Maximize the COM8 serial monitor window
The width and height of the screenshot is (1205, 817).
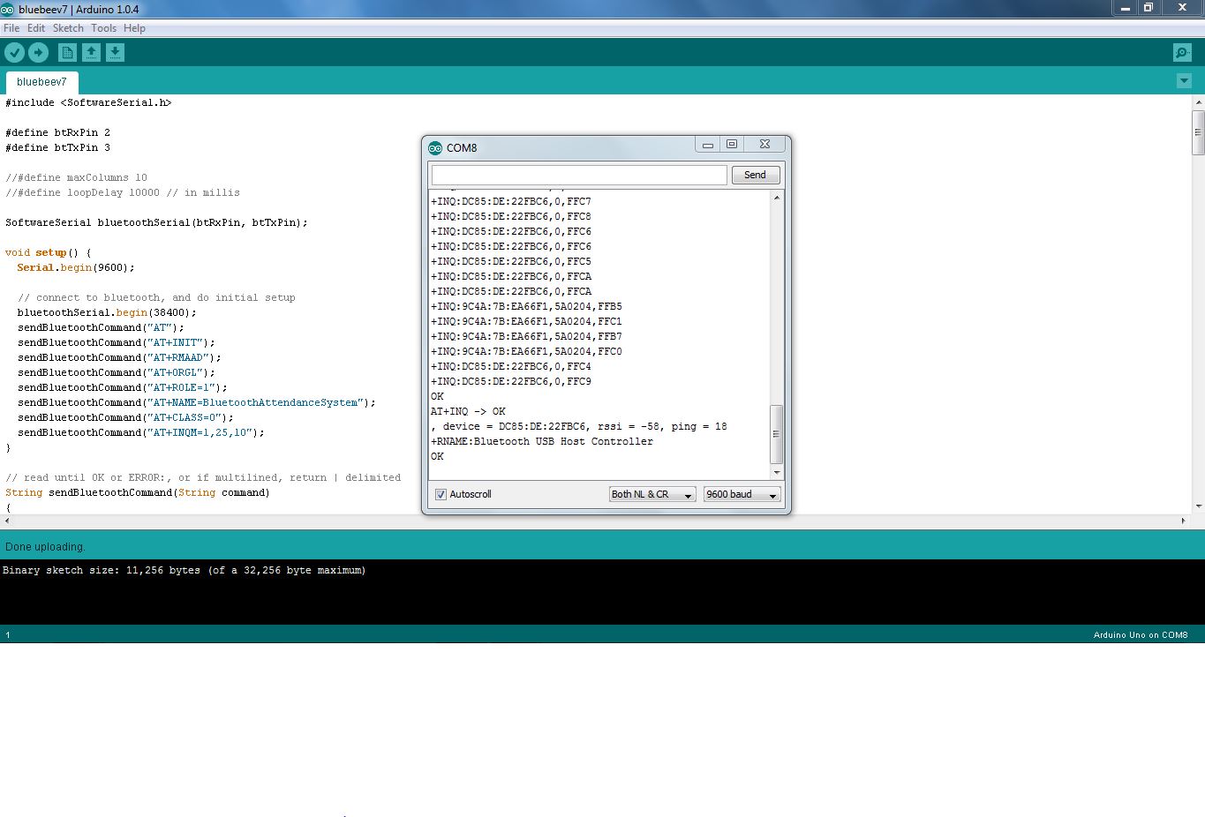click(x=732, y=145)
